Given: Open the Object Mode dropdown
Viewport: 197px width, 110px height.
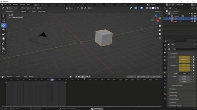Looking at the screenshot, I should coord(13,8).
